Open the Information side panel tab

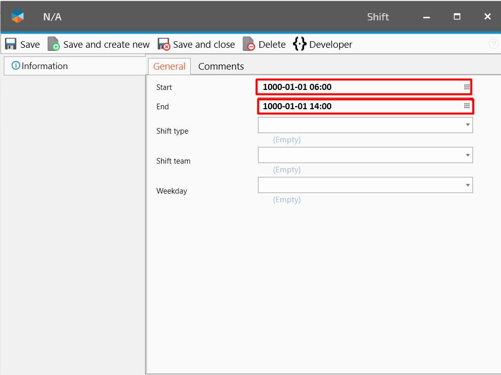point(40,66)
